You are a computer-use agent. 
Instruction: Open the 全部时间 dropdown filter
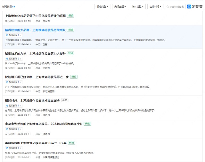[x=156, y=6]
